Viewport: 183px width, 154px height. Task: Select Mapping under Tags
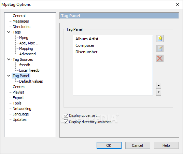coord(26,48)
